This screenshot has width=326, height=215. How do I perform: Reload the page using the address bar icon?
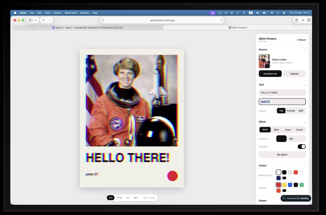tap(222, 20)
